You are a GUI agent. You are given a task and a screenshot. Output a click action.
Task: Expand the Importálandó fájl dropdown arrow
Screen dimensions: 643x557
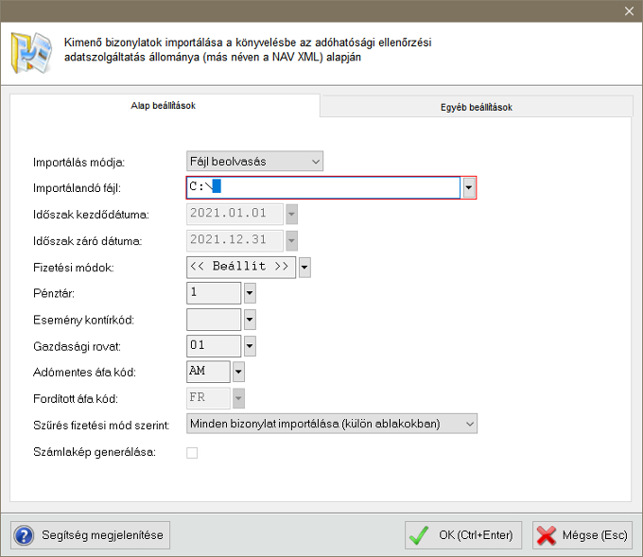468,187
